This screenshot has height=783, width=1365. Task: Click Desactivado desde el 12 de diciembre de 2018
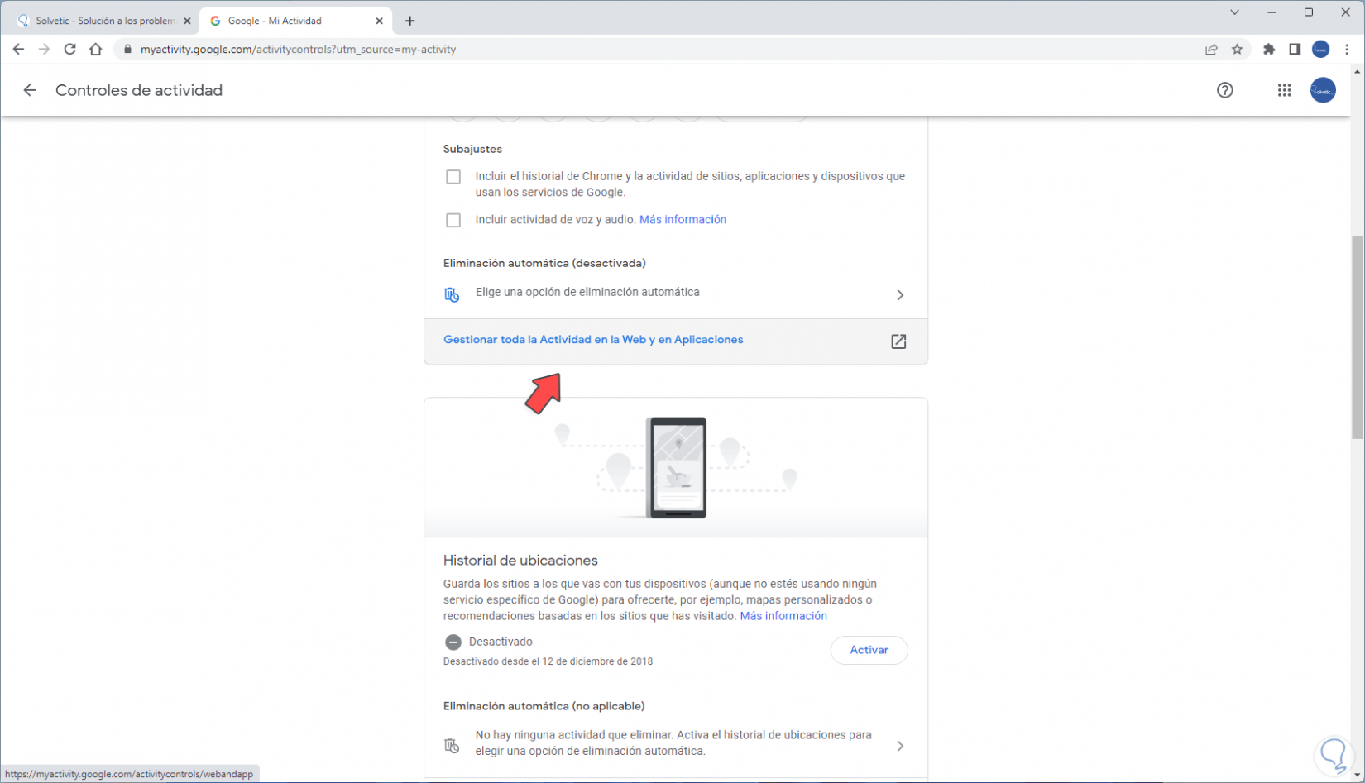pos(548,662)
